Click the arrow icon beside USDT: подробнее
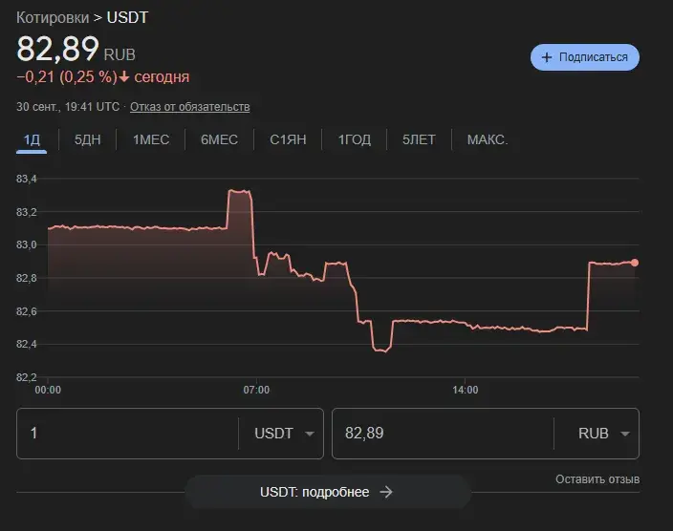This screenshot has height=531, width=673. pos(386,492)
